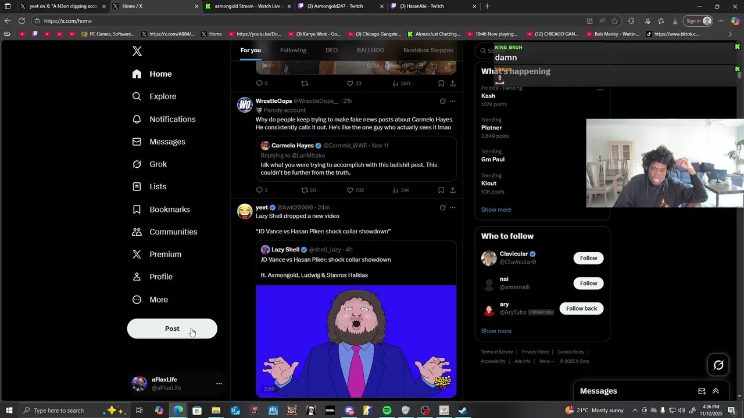Reply to the WrestleOops post
The image size is (744, 418).
pos(262,190)
